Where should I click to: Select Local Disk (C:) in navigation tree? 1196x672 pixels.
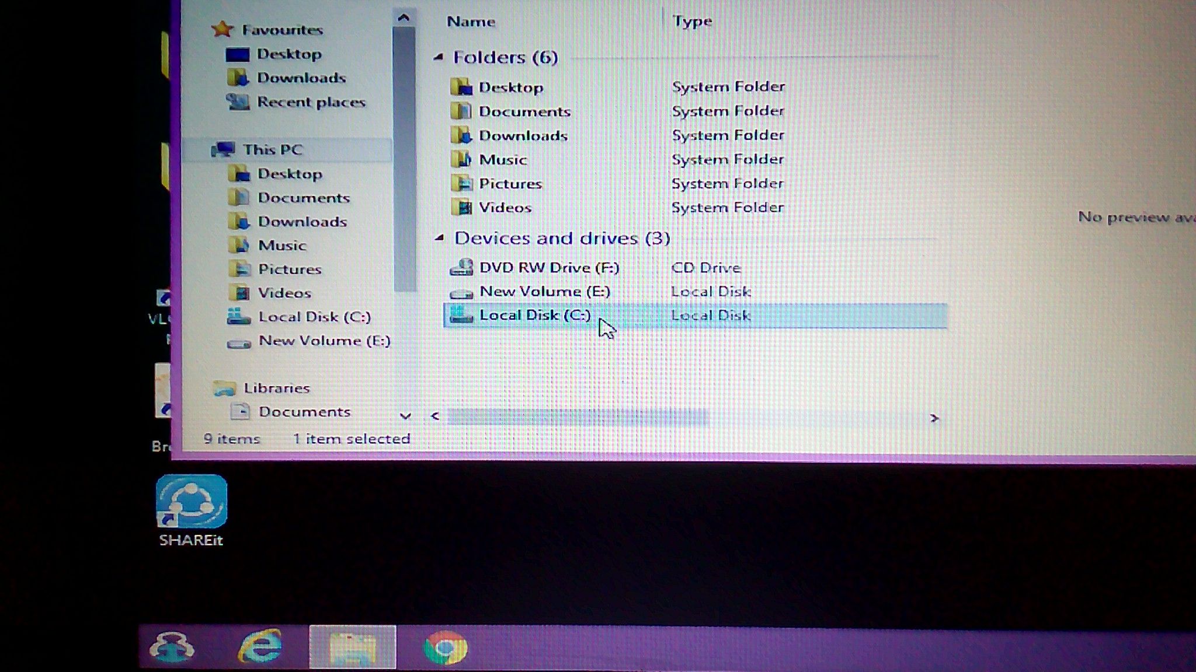tap(314, 317)
